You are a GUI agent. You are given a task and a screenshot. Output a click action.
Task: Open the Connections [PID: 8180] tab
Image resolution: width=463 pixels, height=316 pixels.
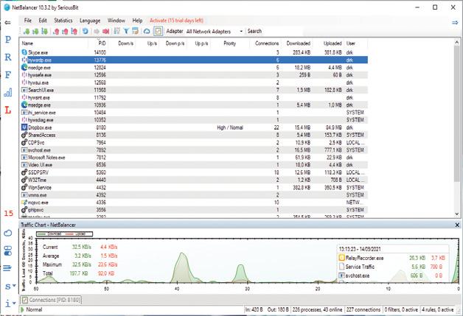click(x=51, y=300)
